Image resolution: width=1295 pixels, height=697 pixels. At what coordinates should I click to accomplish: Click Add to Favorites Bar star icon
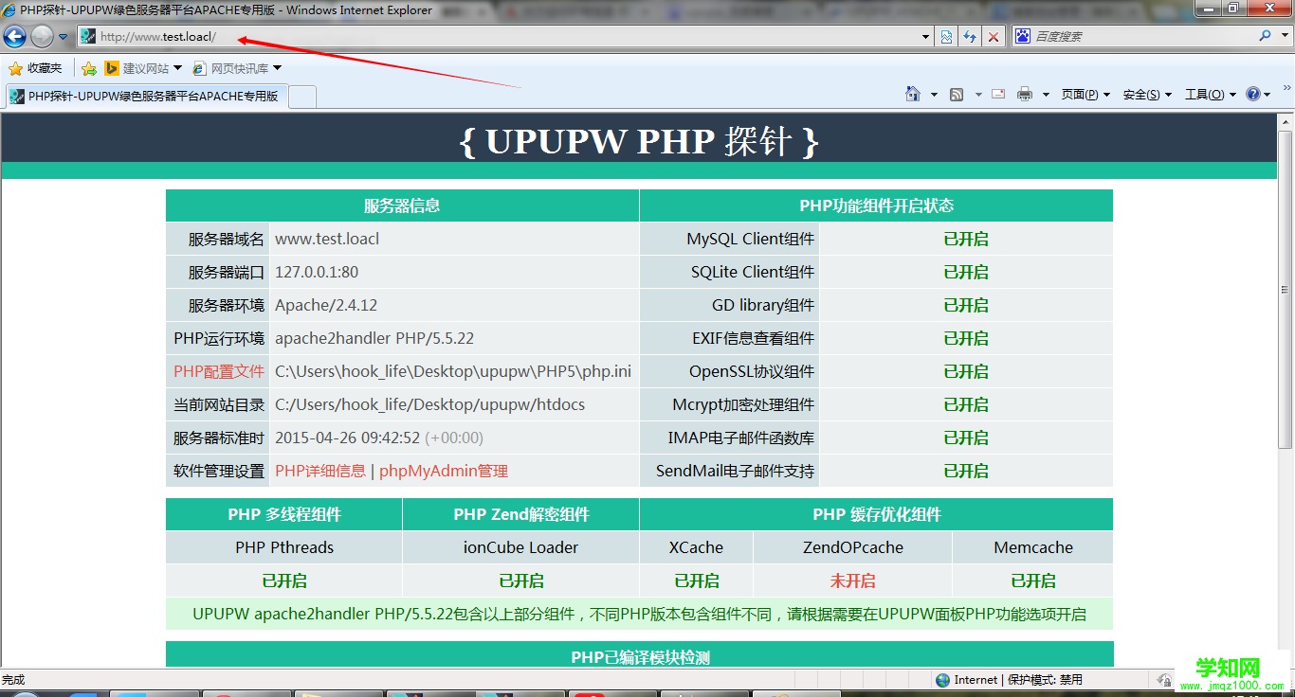[89, 68]
